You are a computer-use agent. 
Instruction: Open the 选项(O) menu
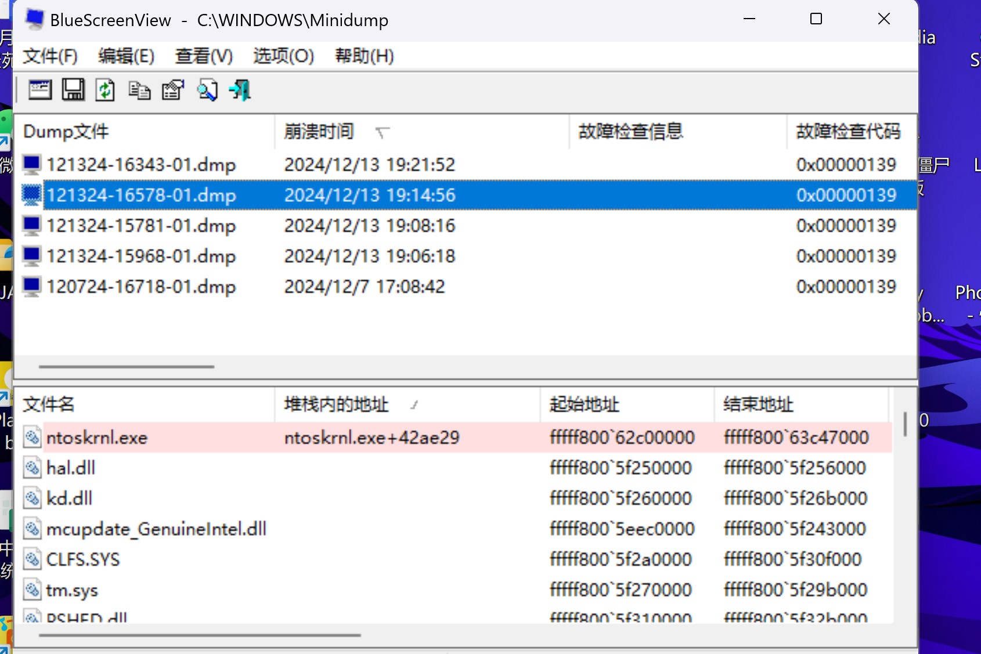[x=283, y=56]
